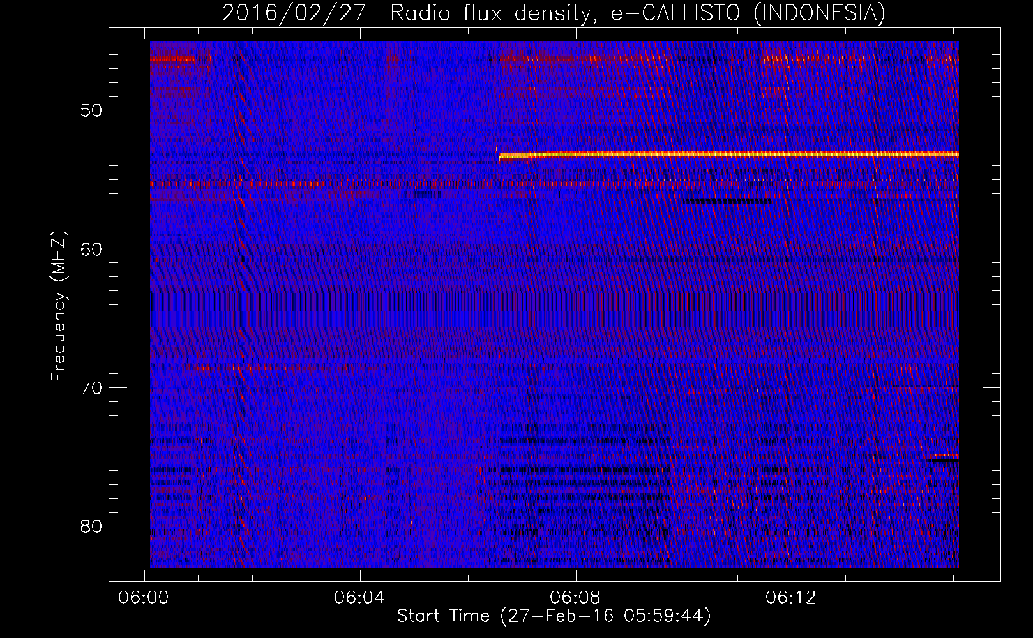
Task: Click the '50' frequency tick label
Action: click(91, 110)
